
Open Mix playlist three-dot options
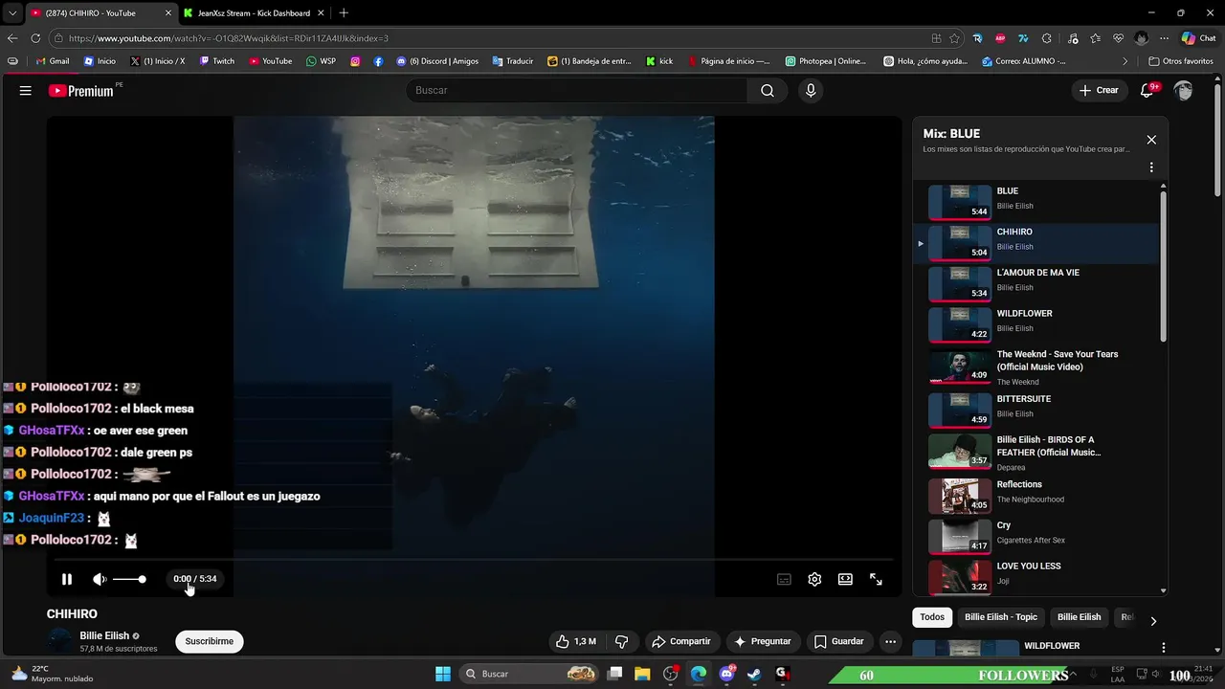click(x=1151, y=167)
